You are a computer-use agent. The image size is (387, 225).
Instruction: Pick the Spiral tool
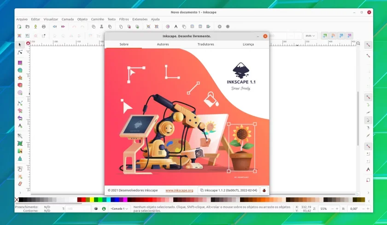tap(20, 92)
